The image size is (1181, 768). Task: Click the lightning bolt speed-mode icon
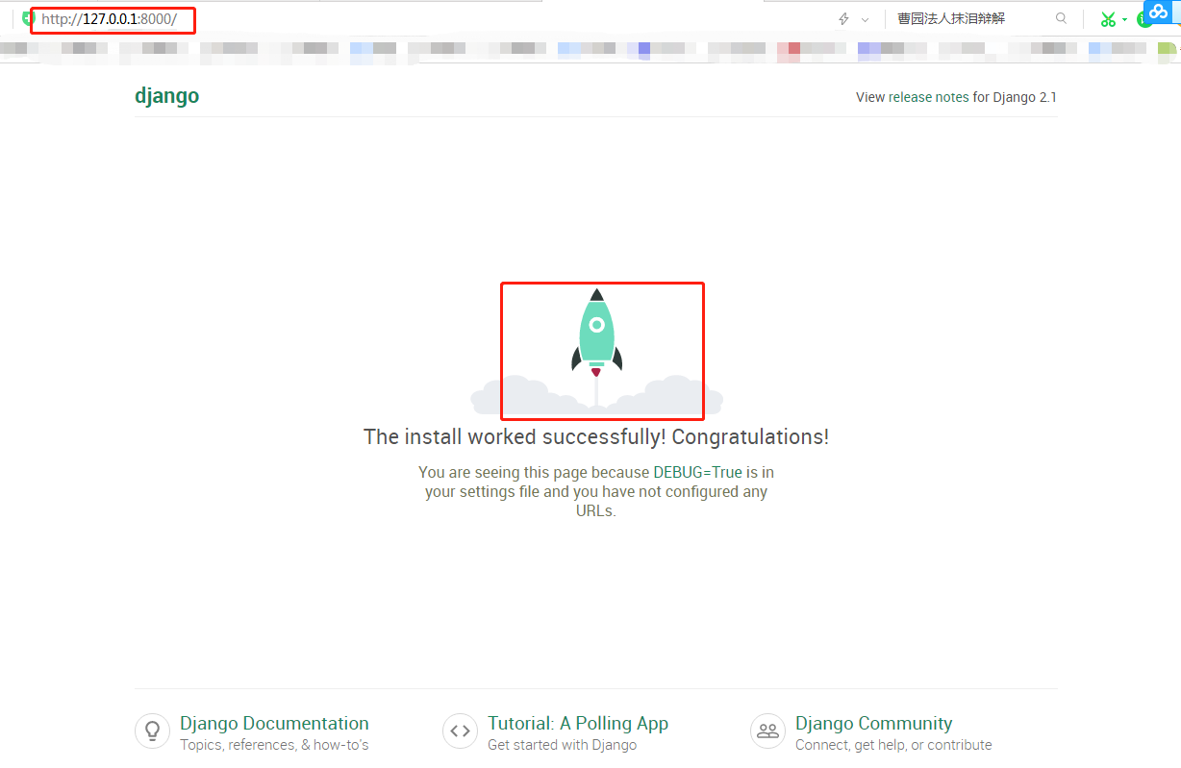[x=844, y=19]
